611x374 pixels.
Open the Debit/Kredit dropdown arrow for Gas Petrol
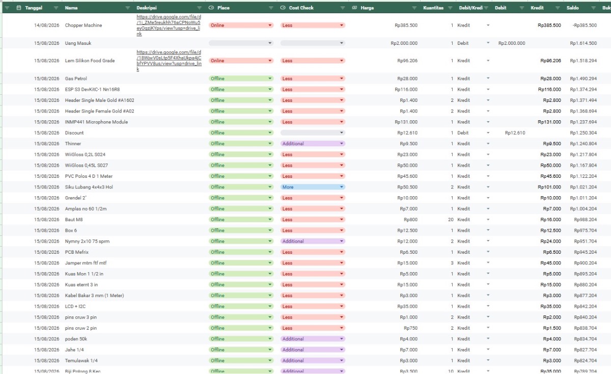click(488, 78)
